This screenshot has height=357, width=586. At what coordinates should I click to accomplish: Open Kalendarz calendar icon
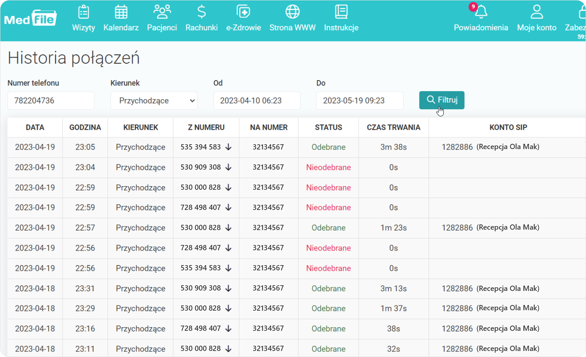tap(121, 12)
